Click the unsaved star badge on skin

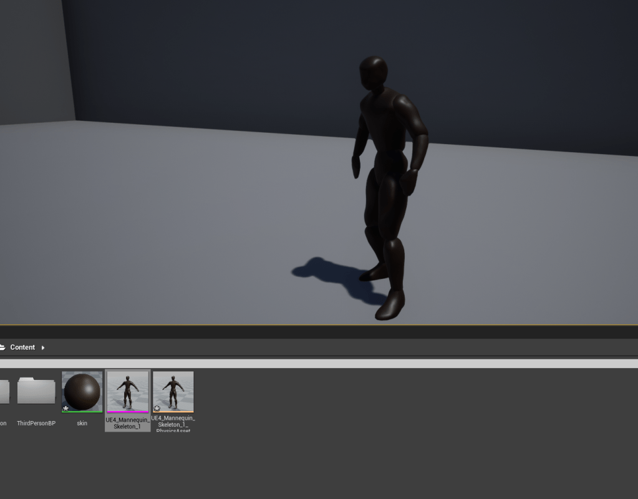click(66, 409)
